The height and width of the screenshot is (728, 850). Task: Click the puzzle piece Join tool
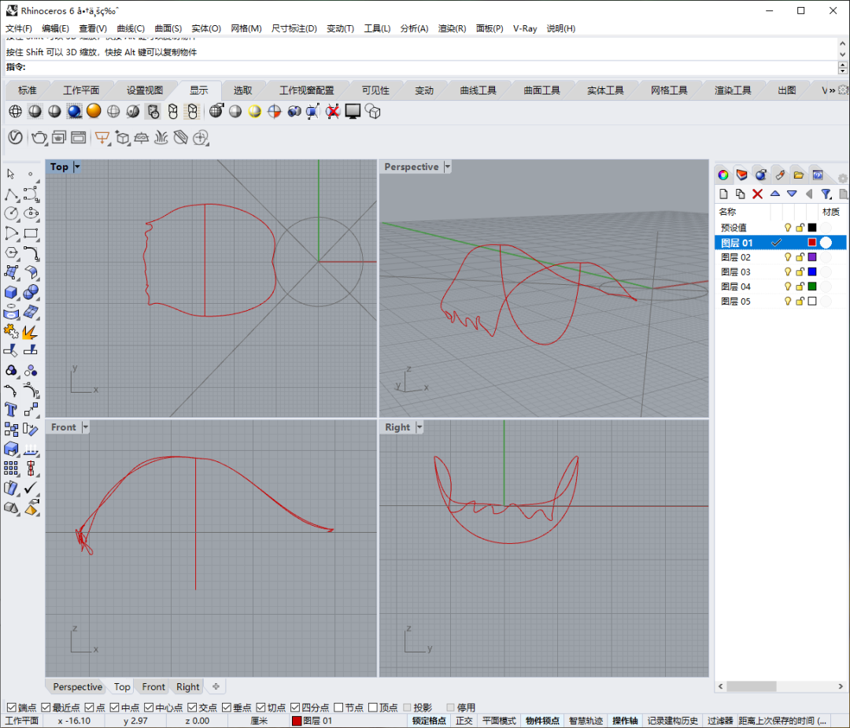point(11,331)
